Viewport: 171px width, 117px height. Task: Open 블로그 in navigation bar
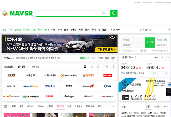18,29
